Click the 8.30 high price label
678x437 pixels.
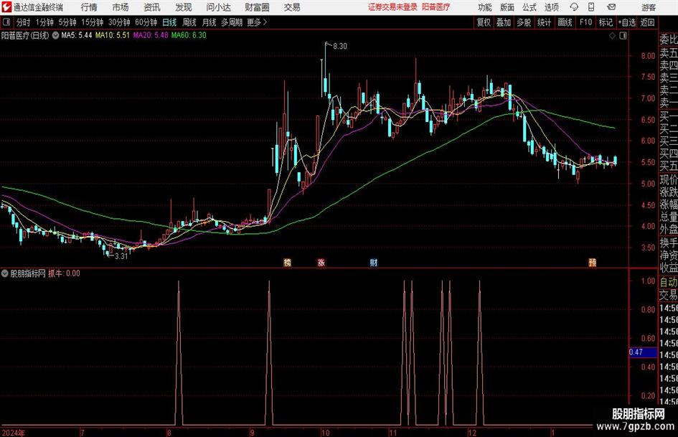tap(340, 47)
